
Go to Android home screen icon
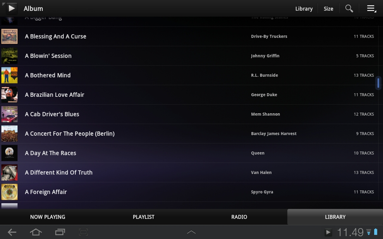pyautogui.click(x=36, y=232)
